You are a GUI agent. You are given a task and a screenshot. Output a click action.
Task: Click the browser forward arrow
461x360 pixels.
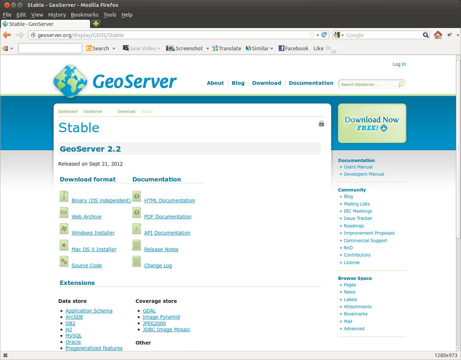[x=20, y=35]
